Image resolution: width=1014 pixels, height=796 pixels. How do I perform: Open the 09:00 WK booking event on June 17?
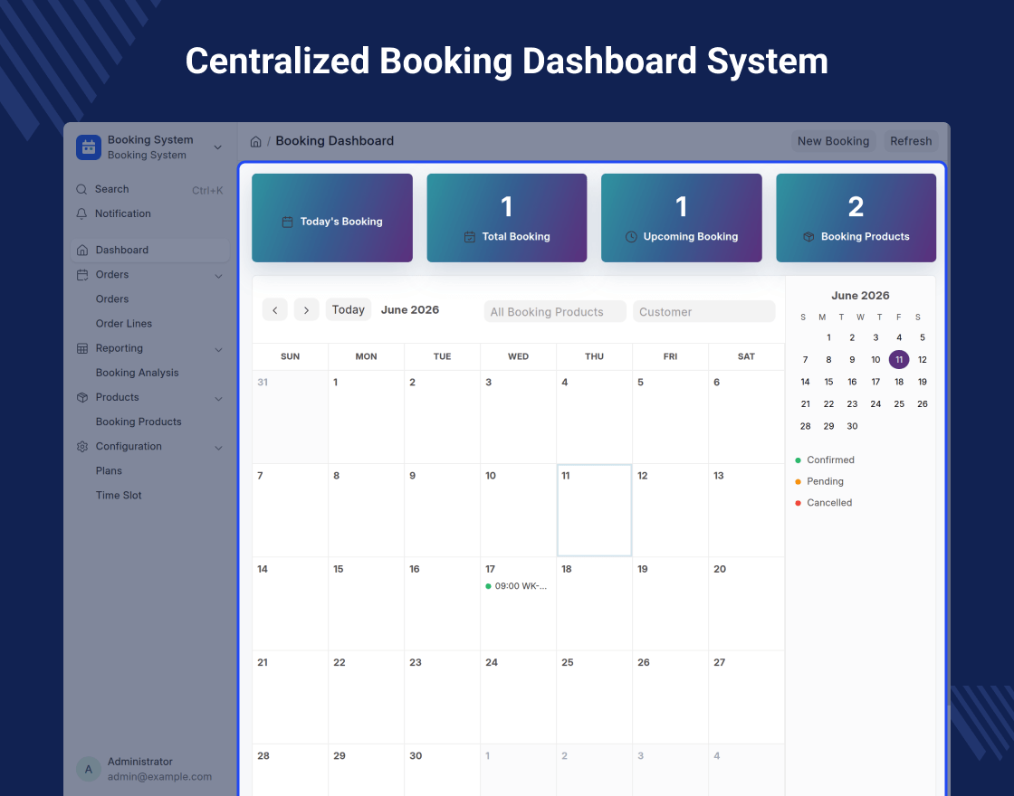tap(517, 586)
